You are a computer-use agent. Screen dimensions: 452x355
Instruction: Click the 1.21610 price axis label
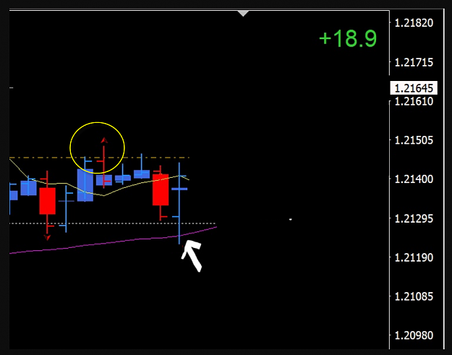414,101
